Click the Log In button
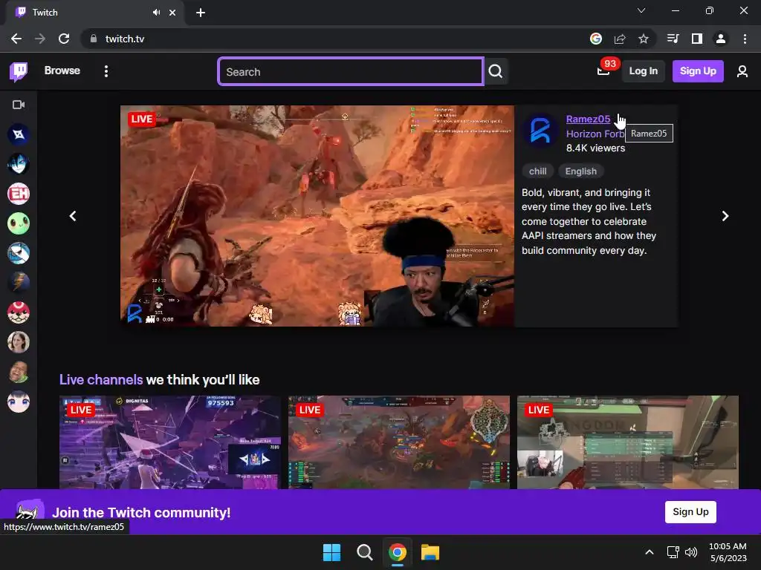This screenshot has height=570, width=761. click(643, 71)
